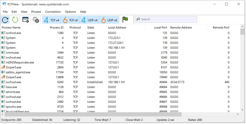Open the Help menu
This screenshot has width=246, height=124.
click(x=83, y=12)
